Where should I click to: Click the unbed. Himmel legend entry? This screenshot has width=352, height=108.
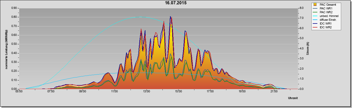coord(326,16)
